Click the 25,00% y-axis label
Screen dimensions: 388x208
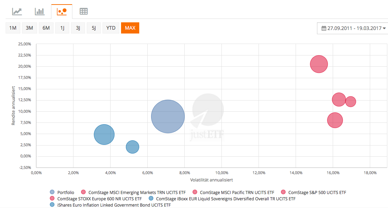[x=24, y=44]
